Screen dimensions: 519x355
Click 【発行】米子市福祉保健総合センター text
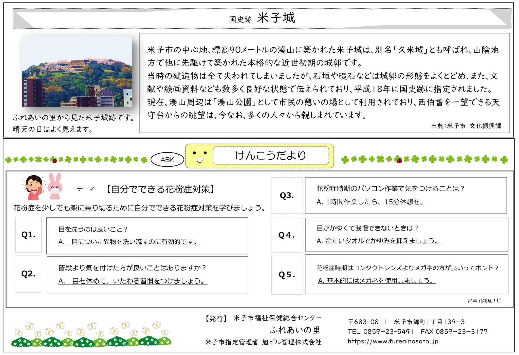[x=263, y=318]
